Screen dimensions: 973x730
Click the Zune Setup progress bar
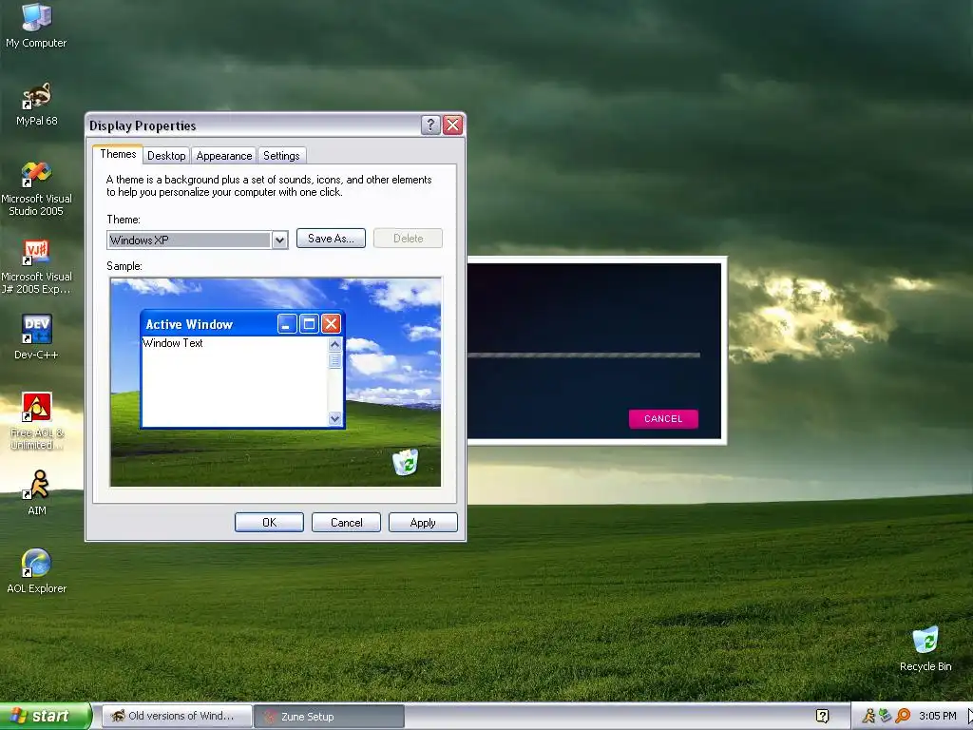point(583,355)
